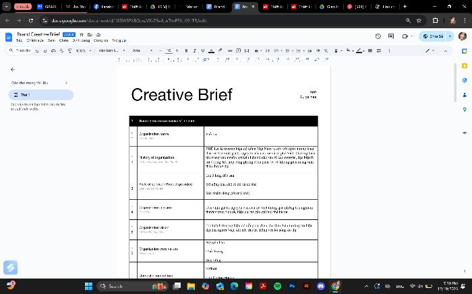Viewport: 472px width, 294px height.
Task: Click the Trình đơn search menus box
Action: (20, 50)
